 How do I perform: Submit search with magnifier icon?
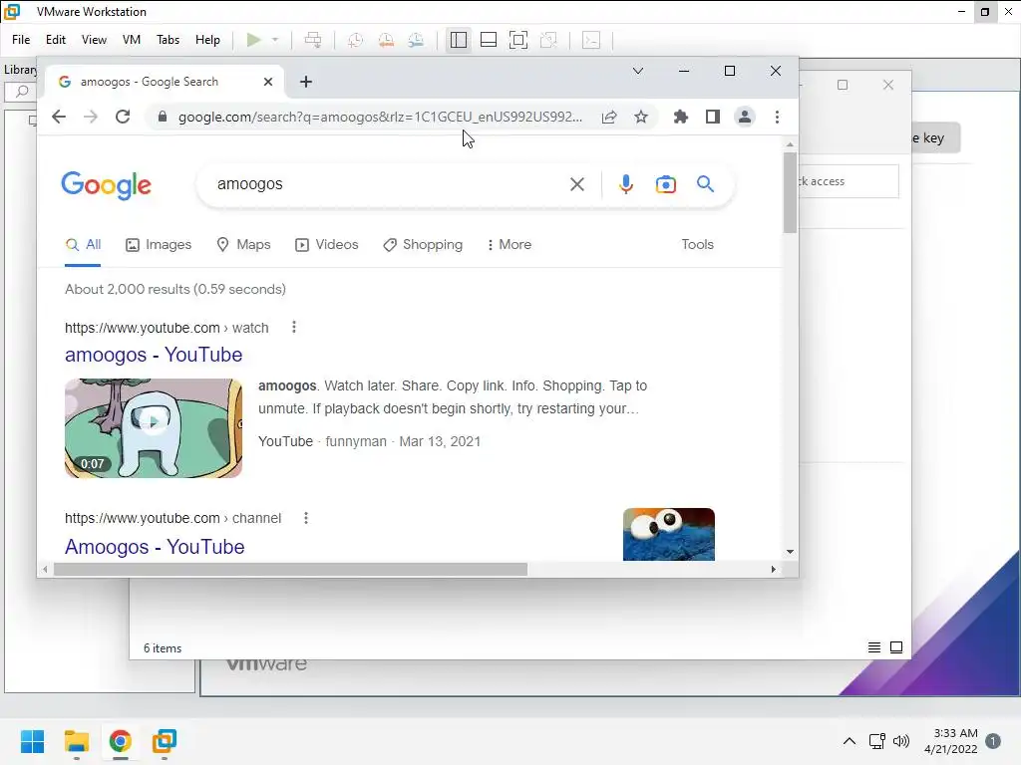pos(705,184)
